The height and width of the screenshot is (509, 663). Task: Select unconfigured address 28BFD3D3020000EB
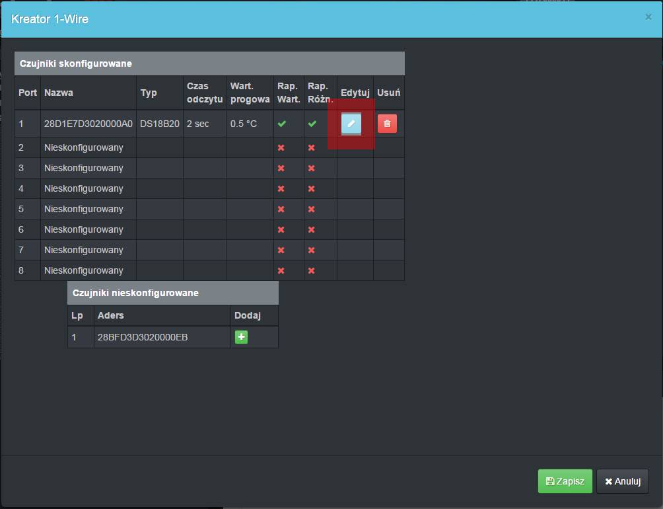pyautogui.click(x=143, y=337)
